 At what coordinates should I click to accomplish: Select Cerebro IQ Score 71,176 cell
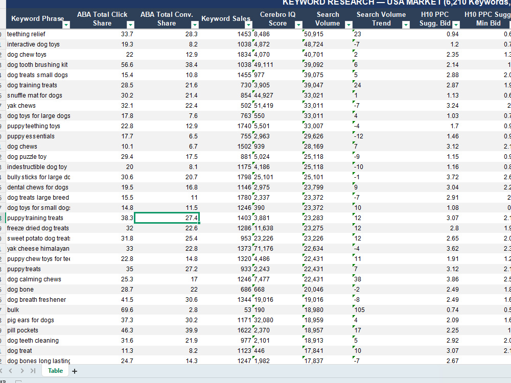277,249
